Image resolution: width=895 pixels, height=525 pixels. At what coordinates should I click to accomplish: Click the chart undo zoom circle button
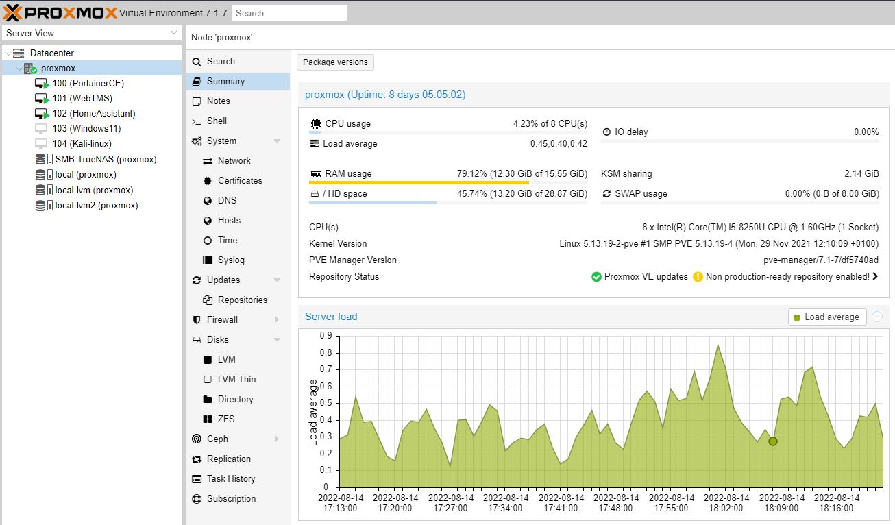coord(877,317)
